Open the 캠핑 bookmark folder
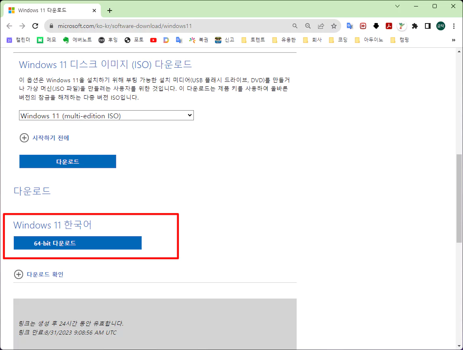The width and height of the screenshot is (463, 350). (399, 40)
